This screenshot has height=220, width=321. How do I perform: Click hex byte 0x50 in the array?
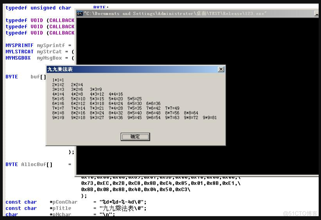point(166,189)
